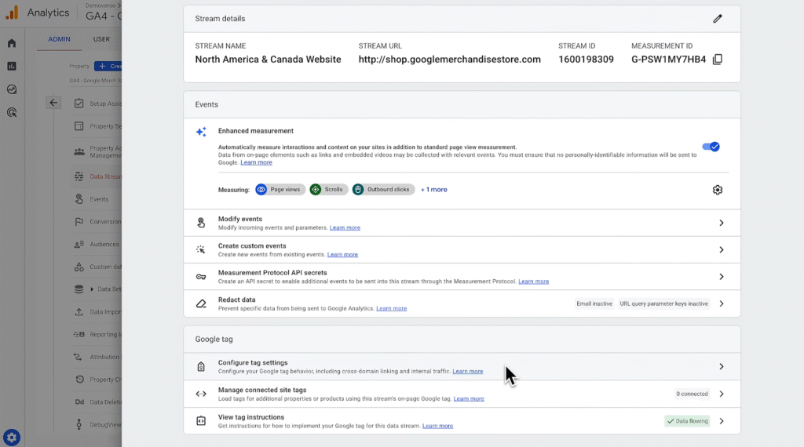The height and width of the screenshot is (447, 804).
Task: Click the Page views chip
Action: click(280, 190)
